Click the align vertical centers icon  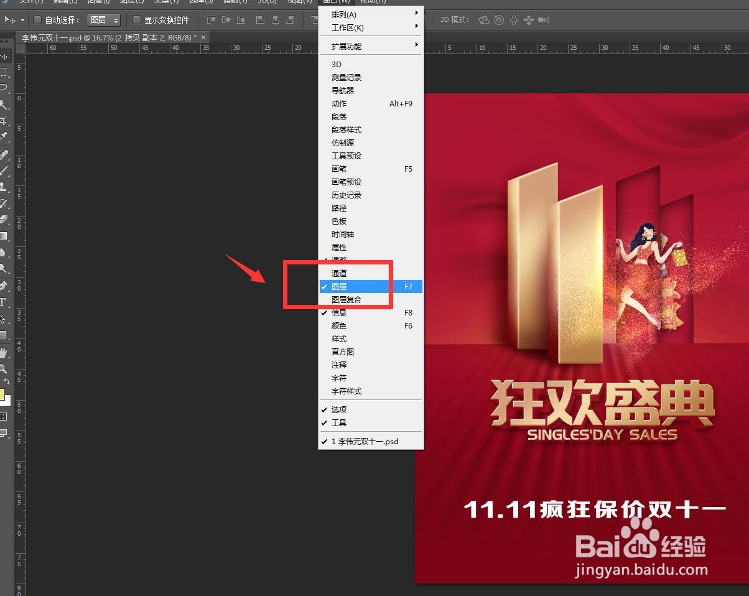tap(226, 20)
